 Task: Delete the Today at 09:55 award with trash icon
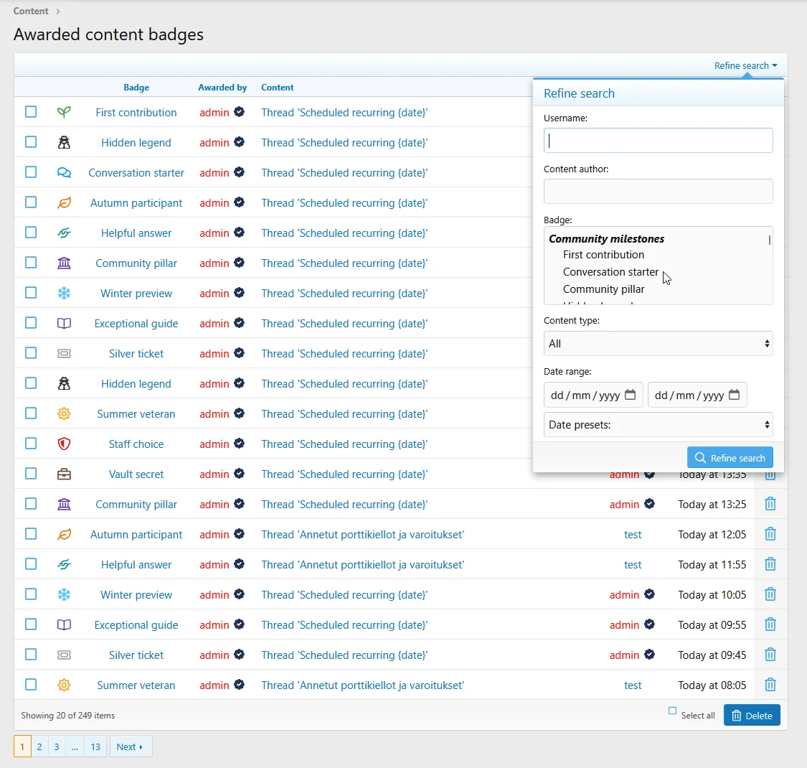pyautogui.click(x=770, y=624)
